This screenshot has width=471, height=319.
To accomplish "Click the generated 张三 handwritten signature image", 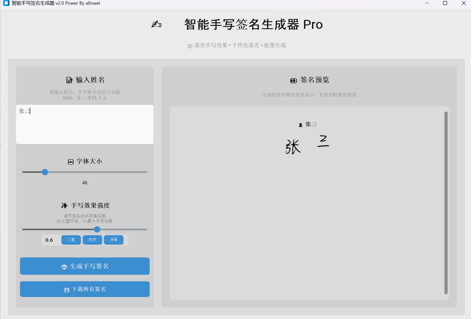I will point(307,145).
